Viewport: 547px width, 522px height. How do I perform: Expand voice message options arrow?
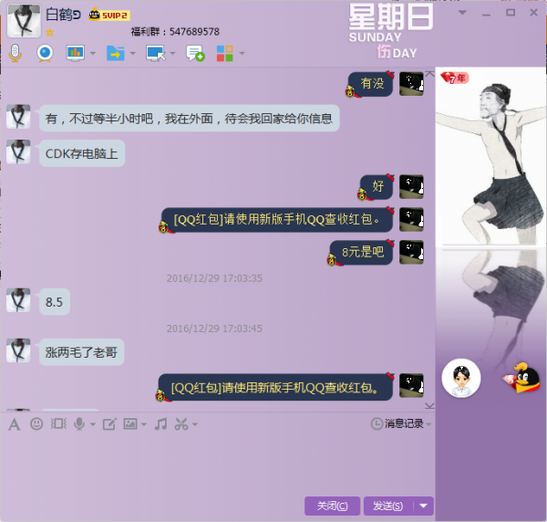(93, 424)
